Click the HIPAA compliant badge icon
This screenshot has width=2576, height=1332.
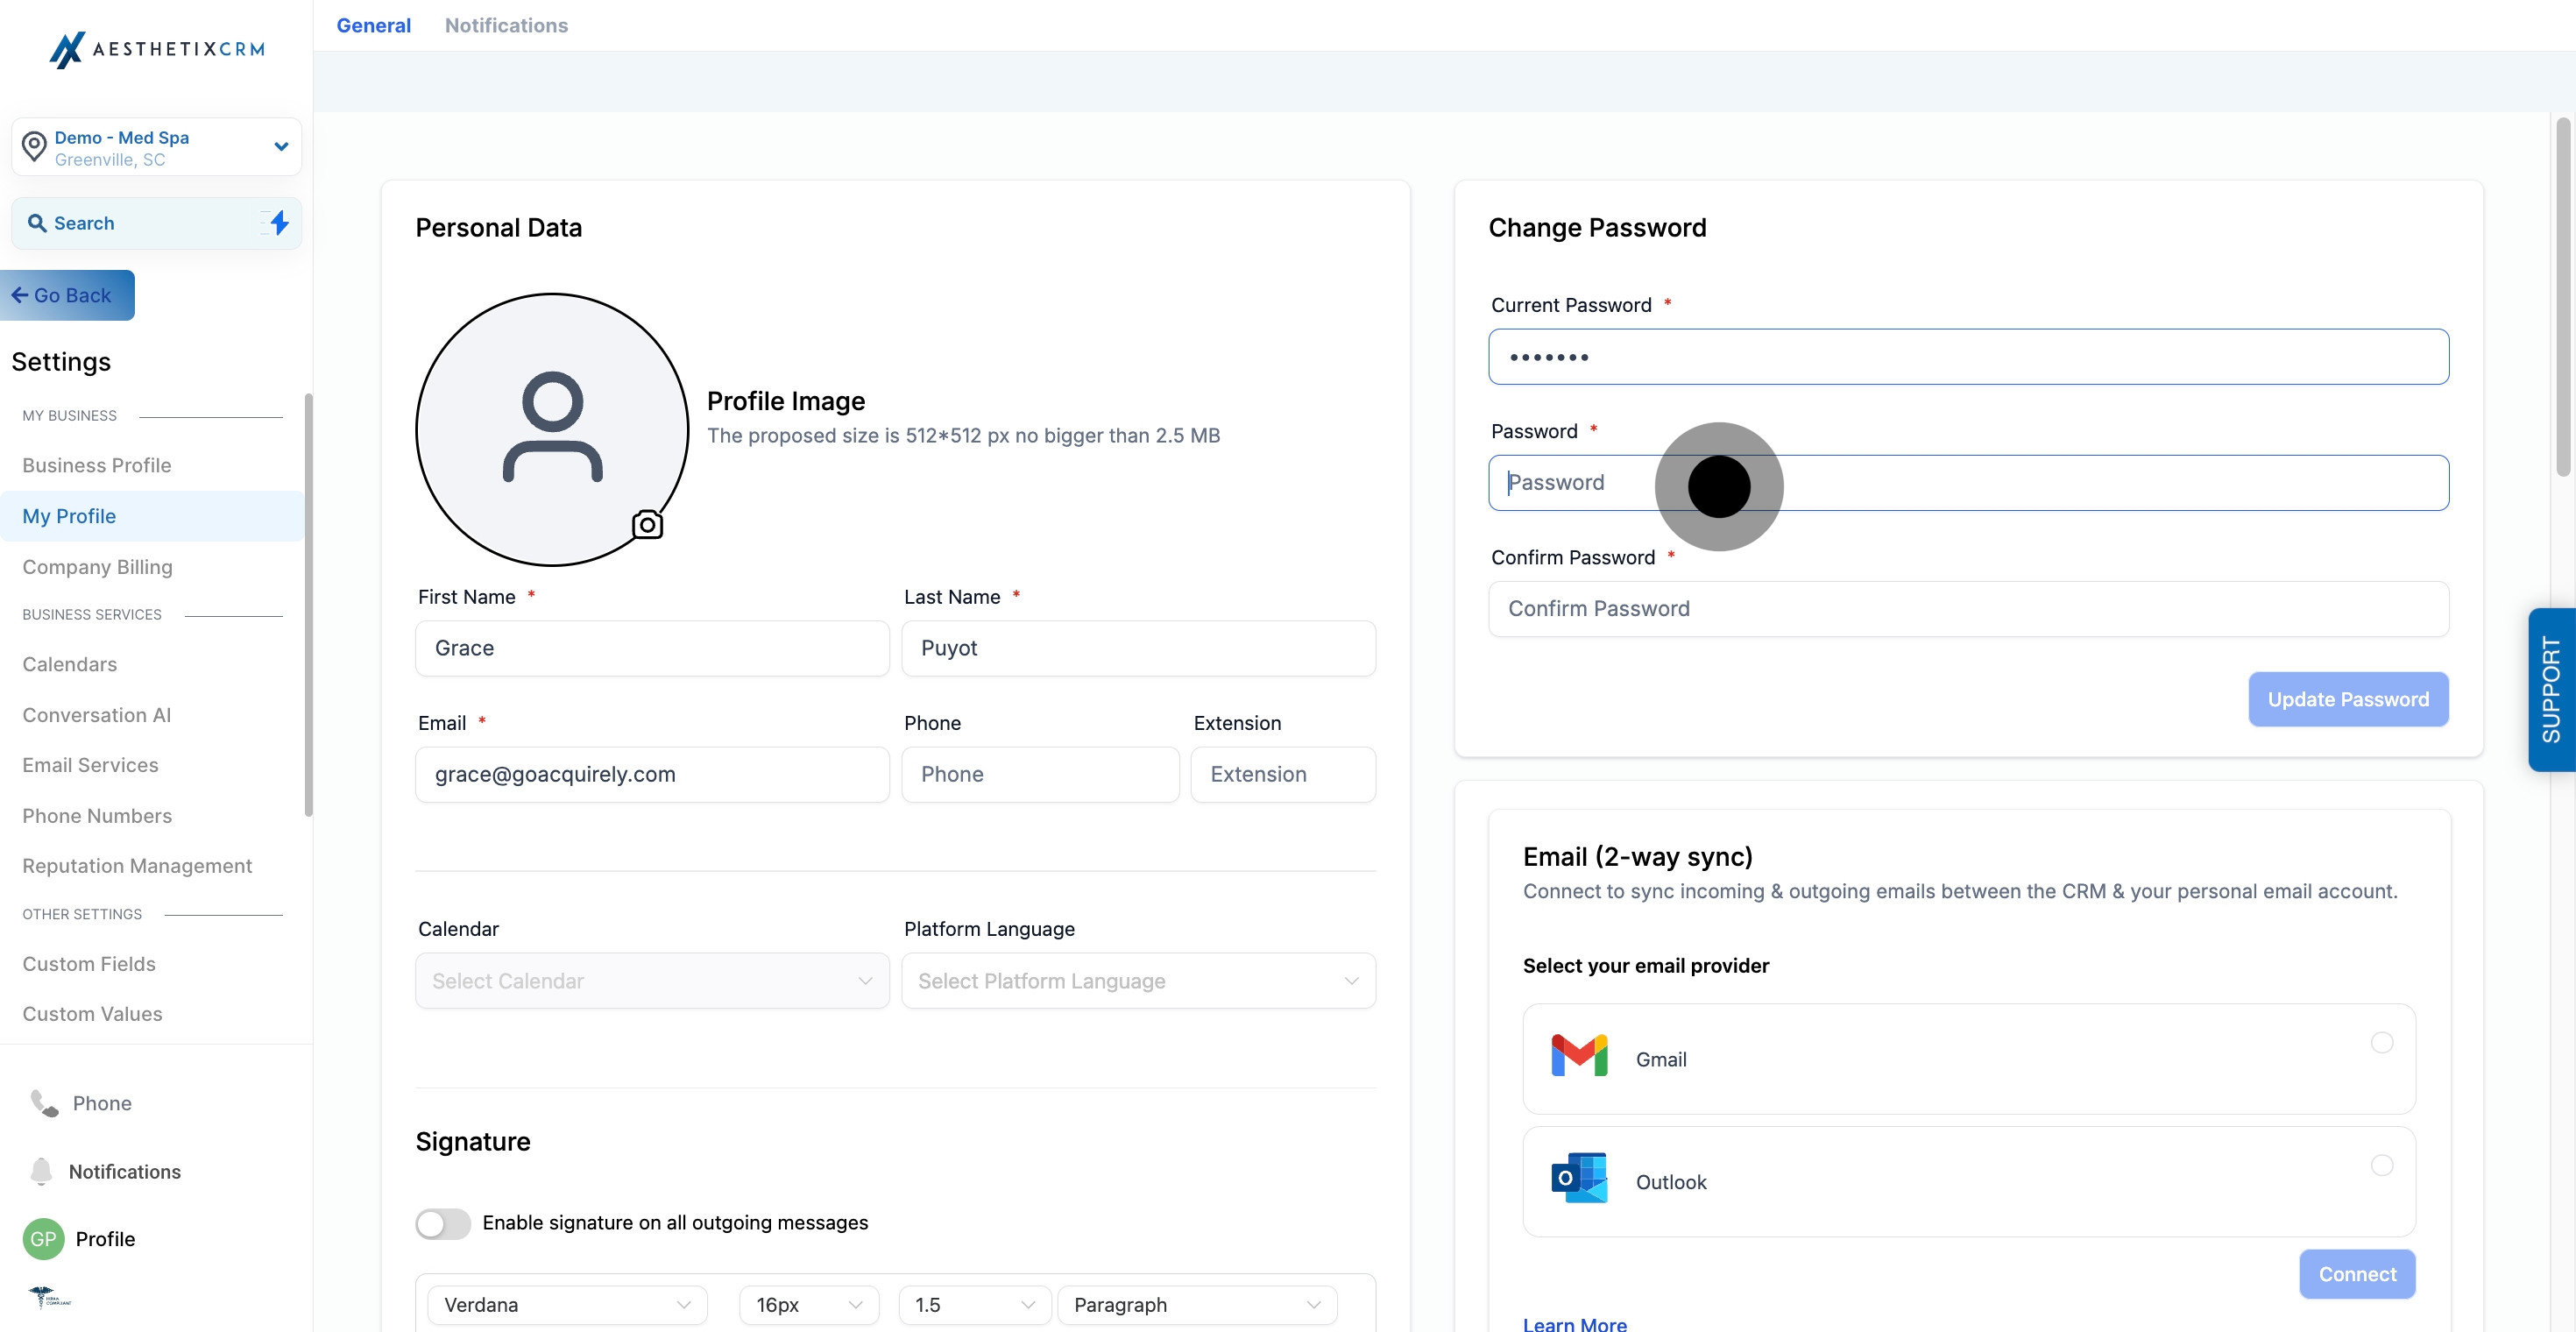49,1297
